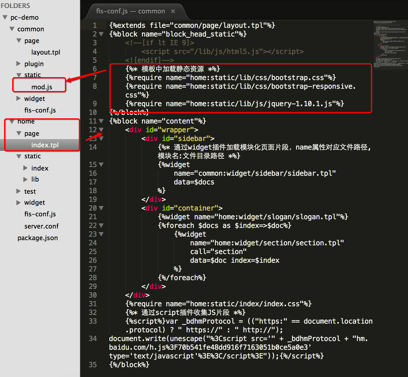Open layout.tpl file
Viewport: 408px width, 377px height.
point(46,52)
